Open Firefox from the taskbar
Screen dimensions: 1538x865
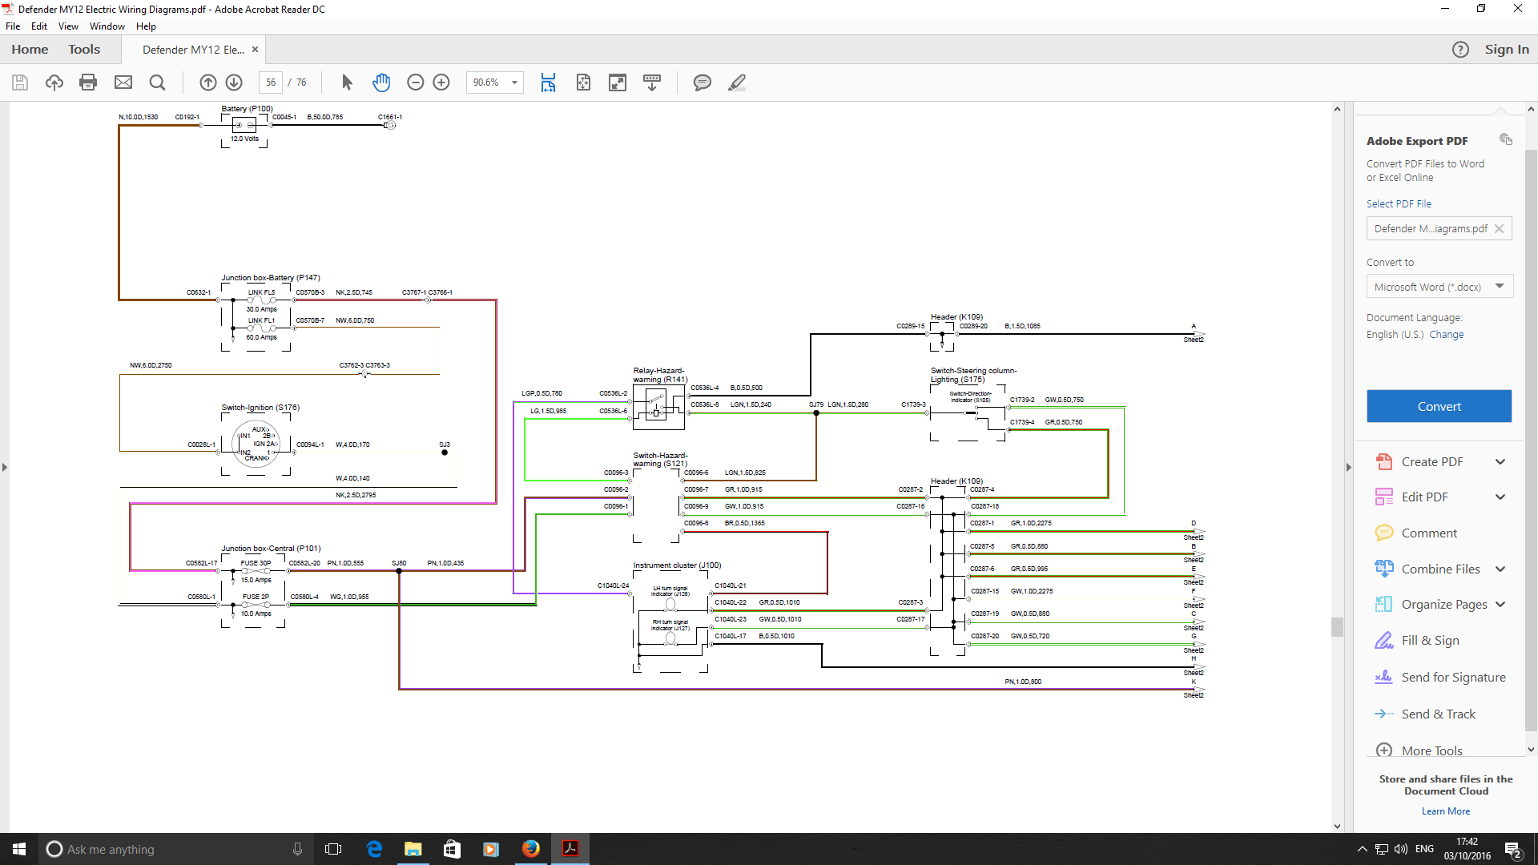[x=530, y=849]
